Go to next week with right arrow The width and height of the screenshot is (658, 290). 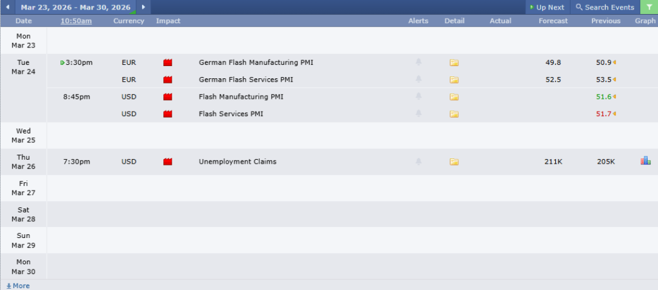[x=143, y=7]
